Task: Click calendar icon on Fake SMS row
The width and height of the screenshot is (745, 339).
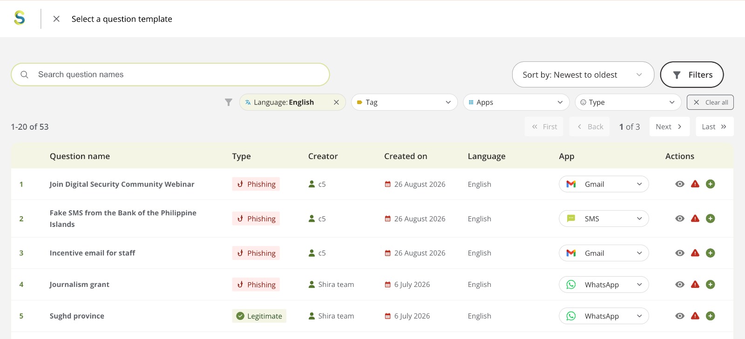Action: pos(387,219)
